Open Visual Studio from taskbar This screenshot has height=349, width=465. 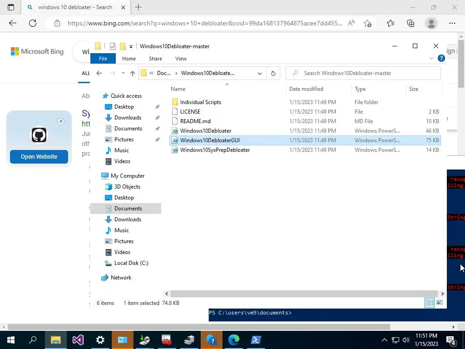(x=78, y=340)
